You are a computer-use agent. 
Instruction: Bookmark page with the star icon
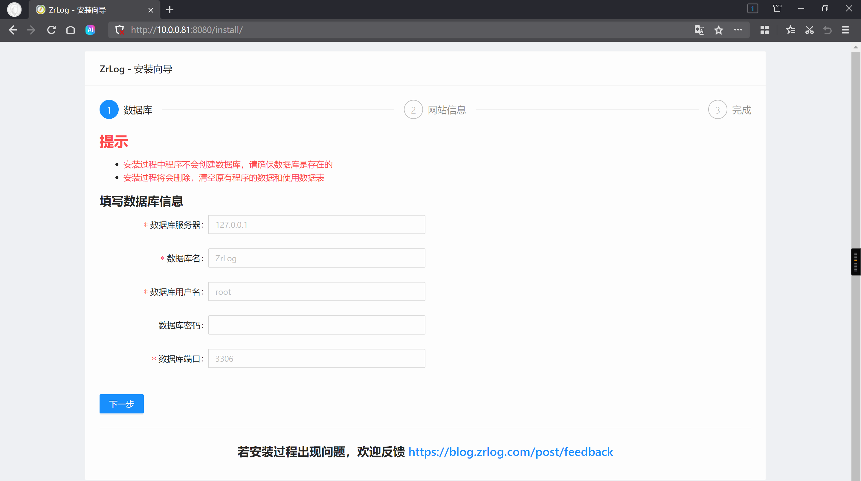[x=719, y=30]
